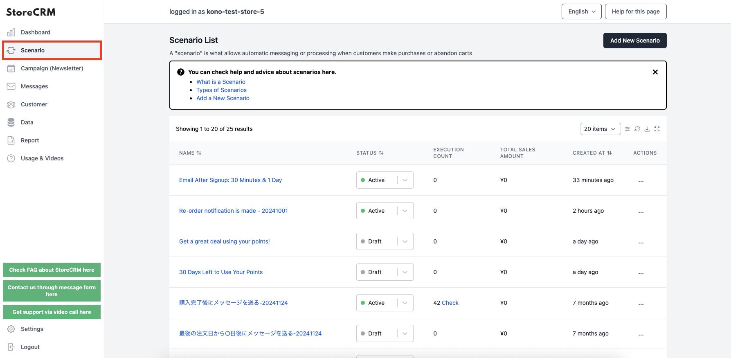731x358 pixels.
Task: Sort by Status column arrows
Action: pos(381,153)
